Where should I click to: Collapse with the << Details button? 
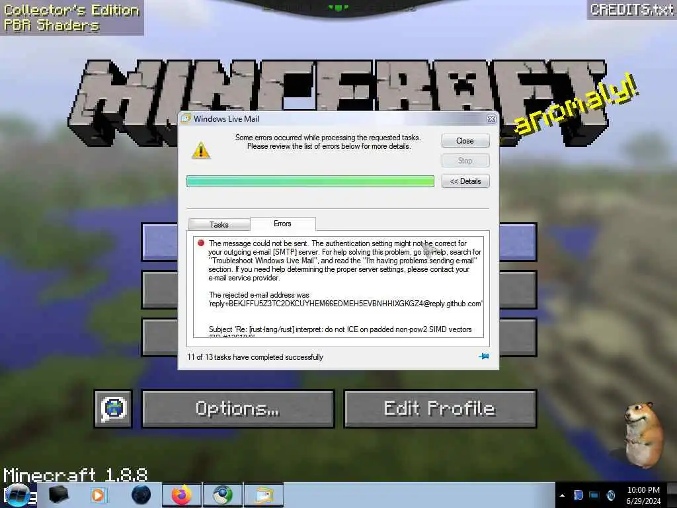pyautogui.click(x=465, y=181)
